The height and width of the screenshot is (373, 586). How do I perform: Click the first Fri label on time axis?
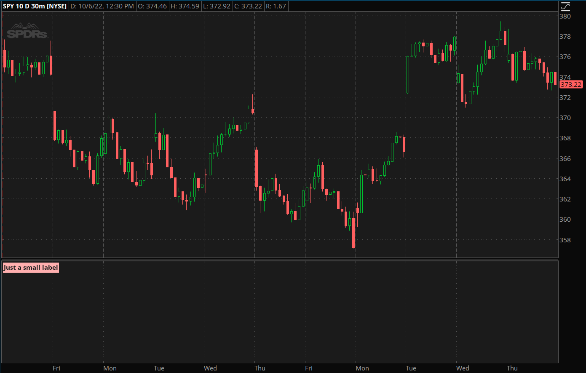tap(56, 368)
